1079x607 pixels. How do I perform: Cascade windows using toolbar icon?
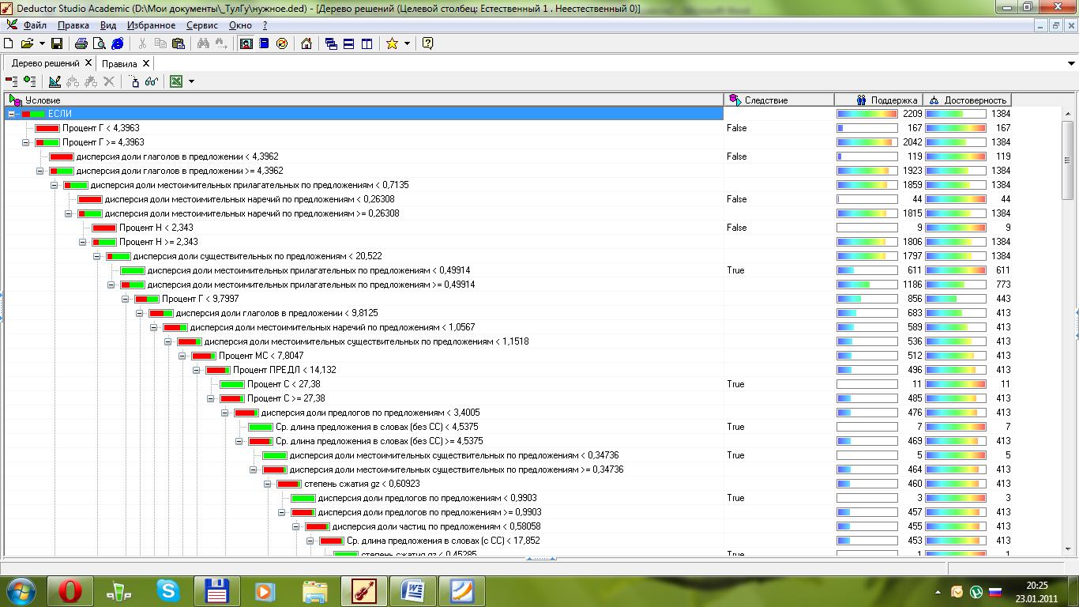pos(331,43)
